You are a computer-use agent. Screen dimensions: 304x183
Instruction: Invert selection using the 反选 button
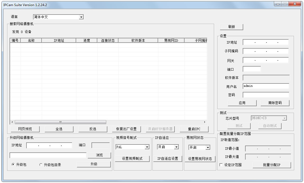93,129
